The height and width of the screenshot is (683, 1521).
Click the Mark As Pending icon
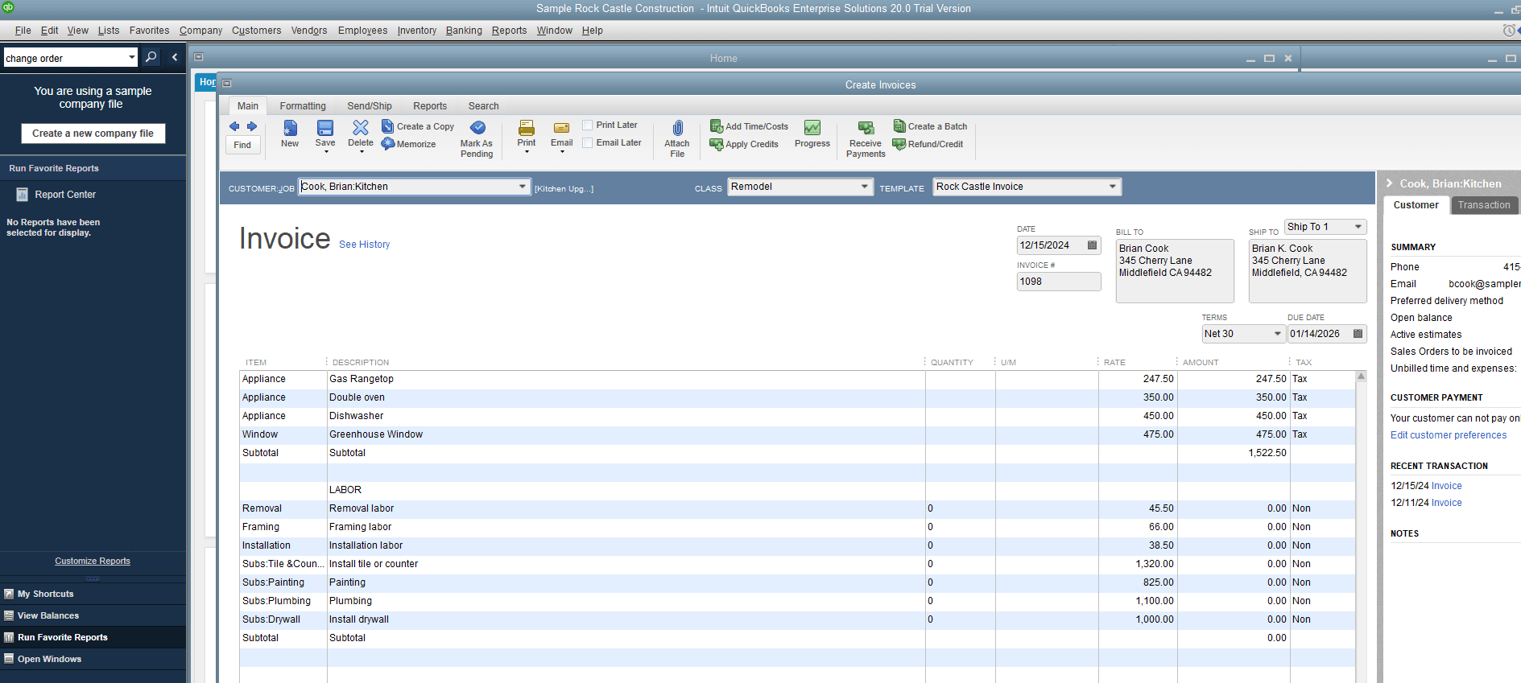tap(477, 129)
